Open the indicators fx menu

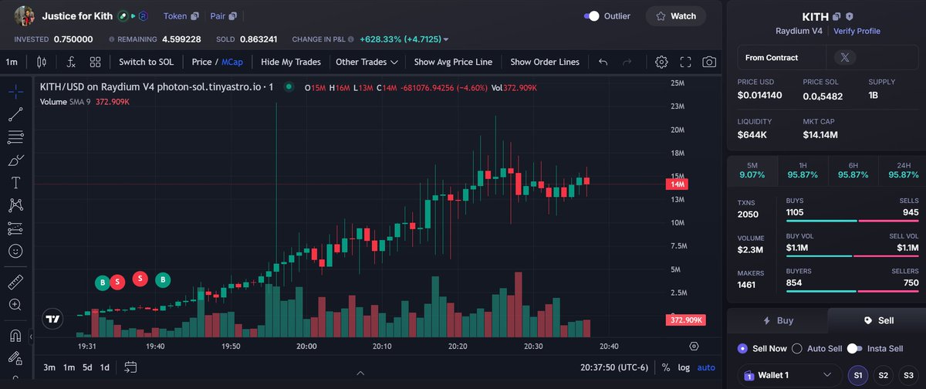coord(71,62)
